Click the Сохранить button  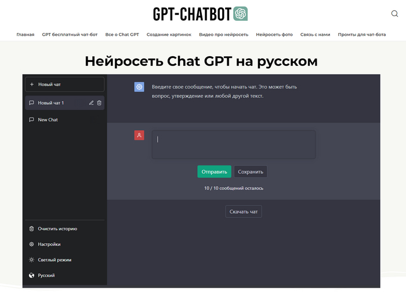[x=251, y=171]
